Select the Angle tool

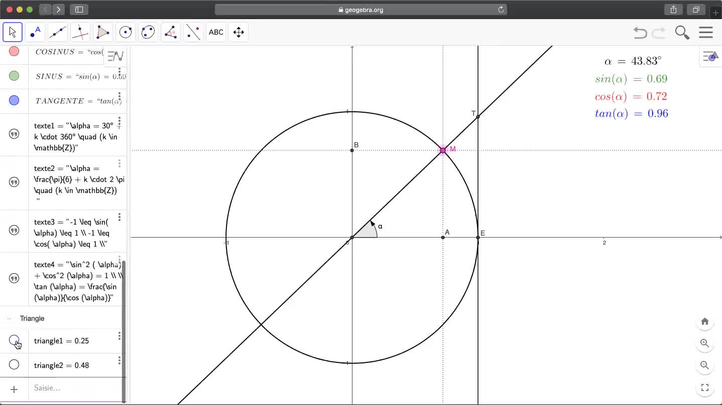pyautogui.click(x=171, y=32)
